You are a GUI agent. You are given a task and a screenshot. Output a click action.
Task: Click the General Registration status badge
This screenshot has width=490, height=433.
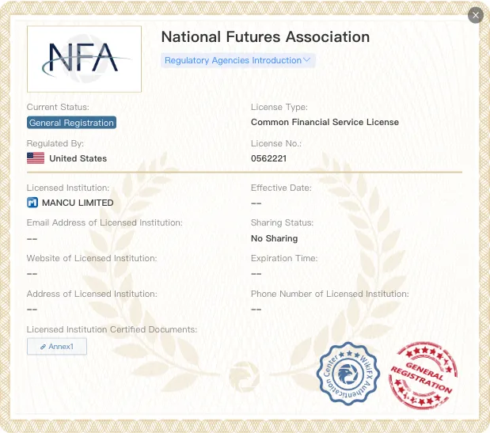(71, 123)
